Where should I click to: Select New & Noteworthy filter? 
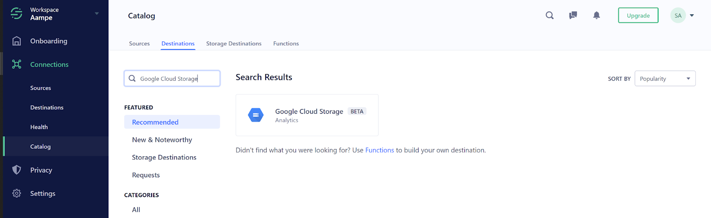pyautogui.click(x=162, y=140)
